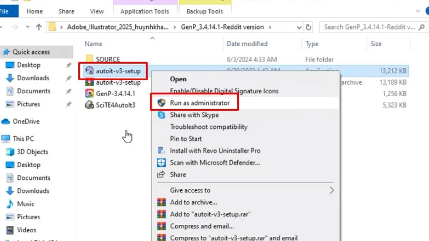
Task: Select This PC in navigation pane
Action: coord(23,139)
